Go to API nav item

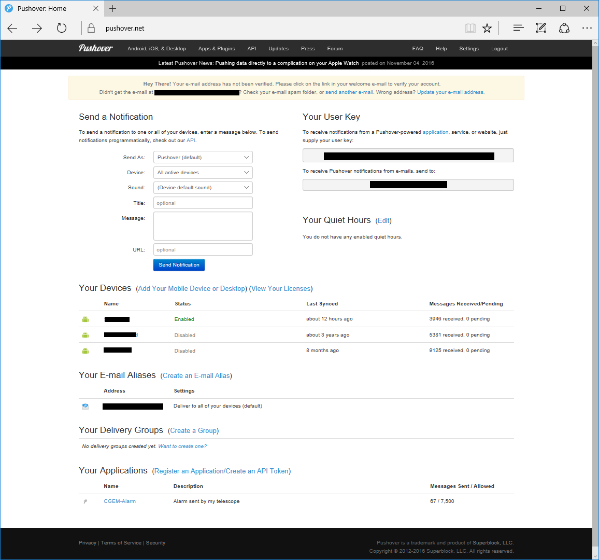tap(252, 49)
